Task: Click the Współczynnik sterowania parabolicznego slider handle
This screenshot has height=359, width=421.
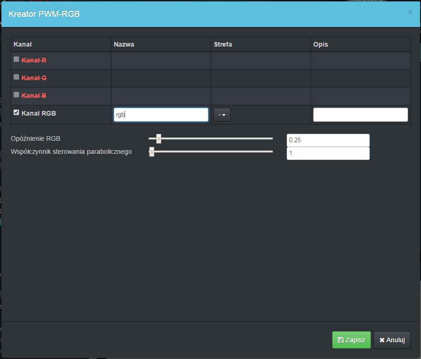Action: pos(152,152)
